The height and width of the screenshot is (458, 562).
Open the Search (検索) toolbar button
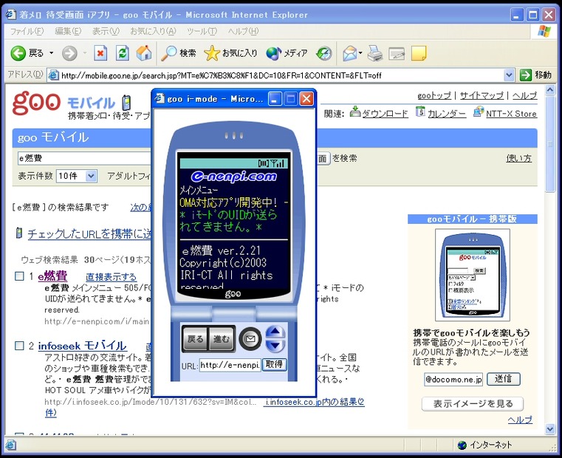tap(178, 53)
